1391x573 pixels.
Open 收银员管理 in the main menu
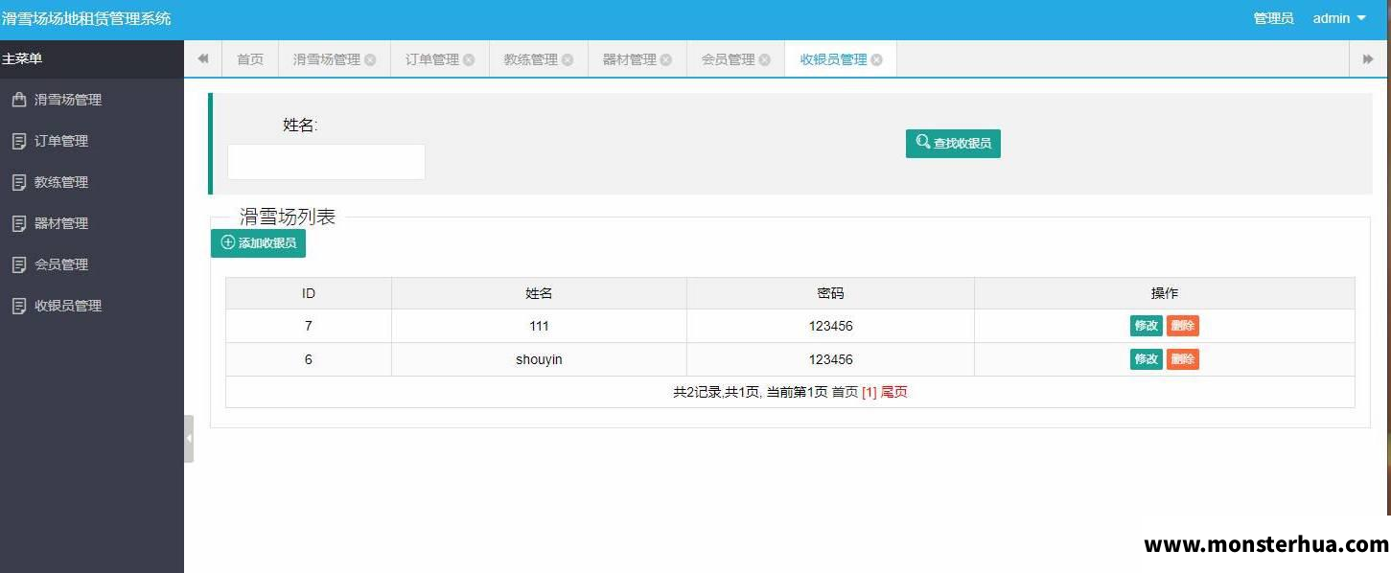tap(92, 306)
